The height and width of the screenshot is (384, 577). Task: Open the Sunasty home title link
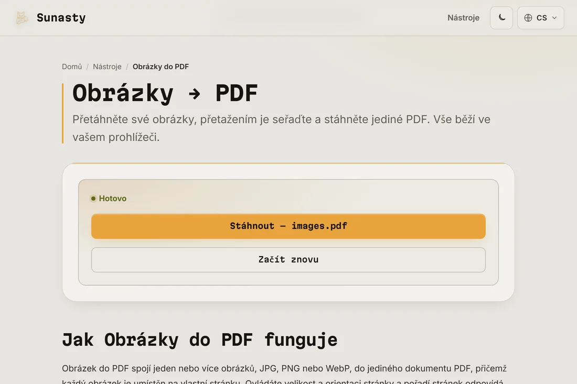pyautogui.click(x=61, y=18)
